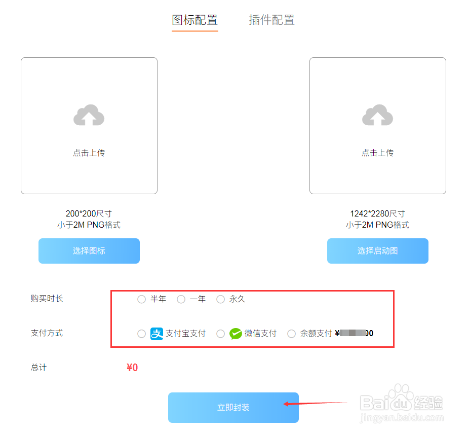The width and height of the screenshot is (469, 434).
Task: Click the left cloud upload icon
Action: click(x=89, y=115)
